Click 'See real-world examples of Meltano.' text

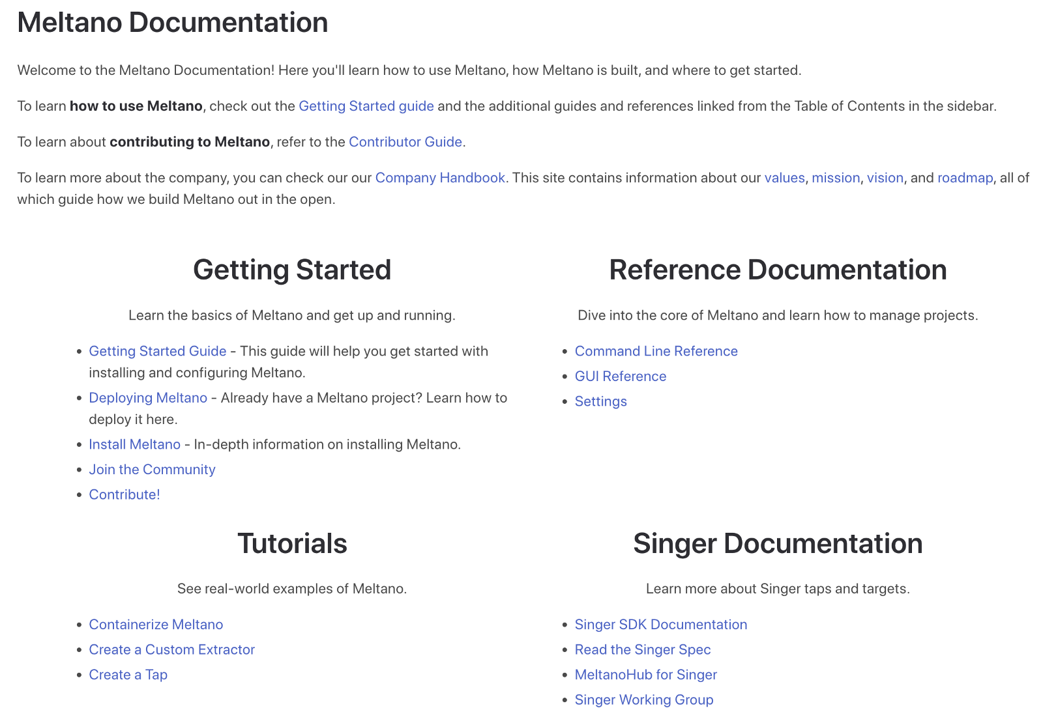click(x=292, y=589)
